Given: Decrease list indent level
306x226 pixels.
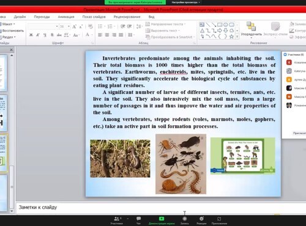Looking at the screenshot, I should (122, 26).
